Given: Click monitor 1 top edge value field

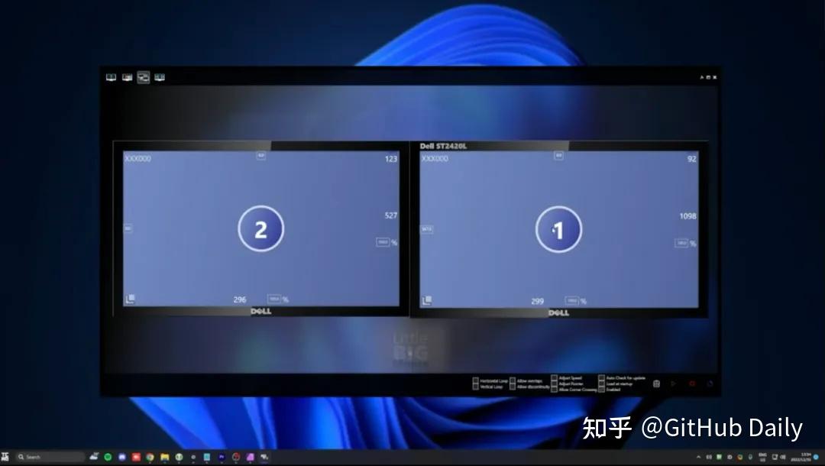Looking at the screenshot, I should pos(558,156).
